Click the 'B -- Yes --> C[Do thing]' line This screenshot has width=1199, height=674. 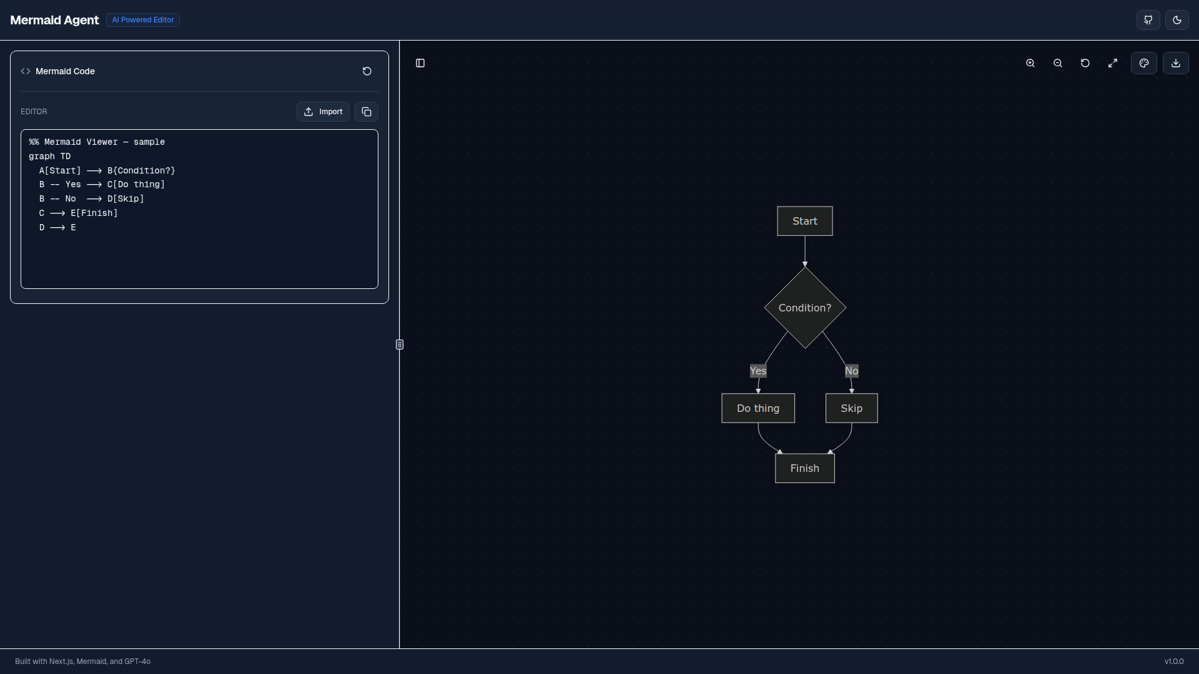(102, 184)
